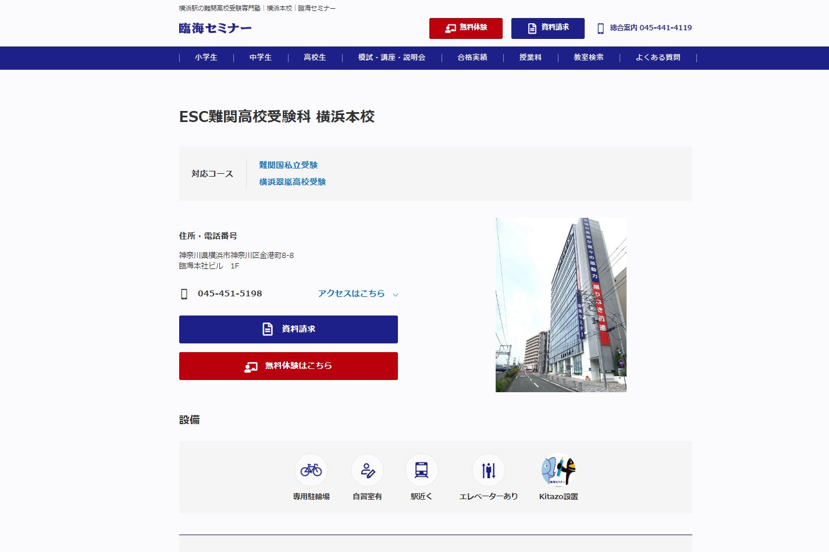Screen dimensions: 829x552
Task: Click the 専用駐輪場 caption
Action: point(311,497)
